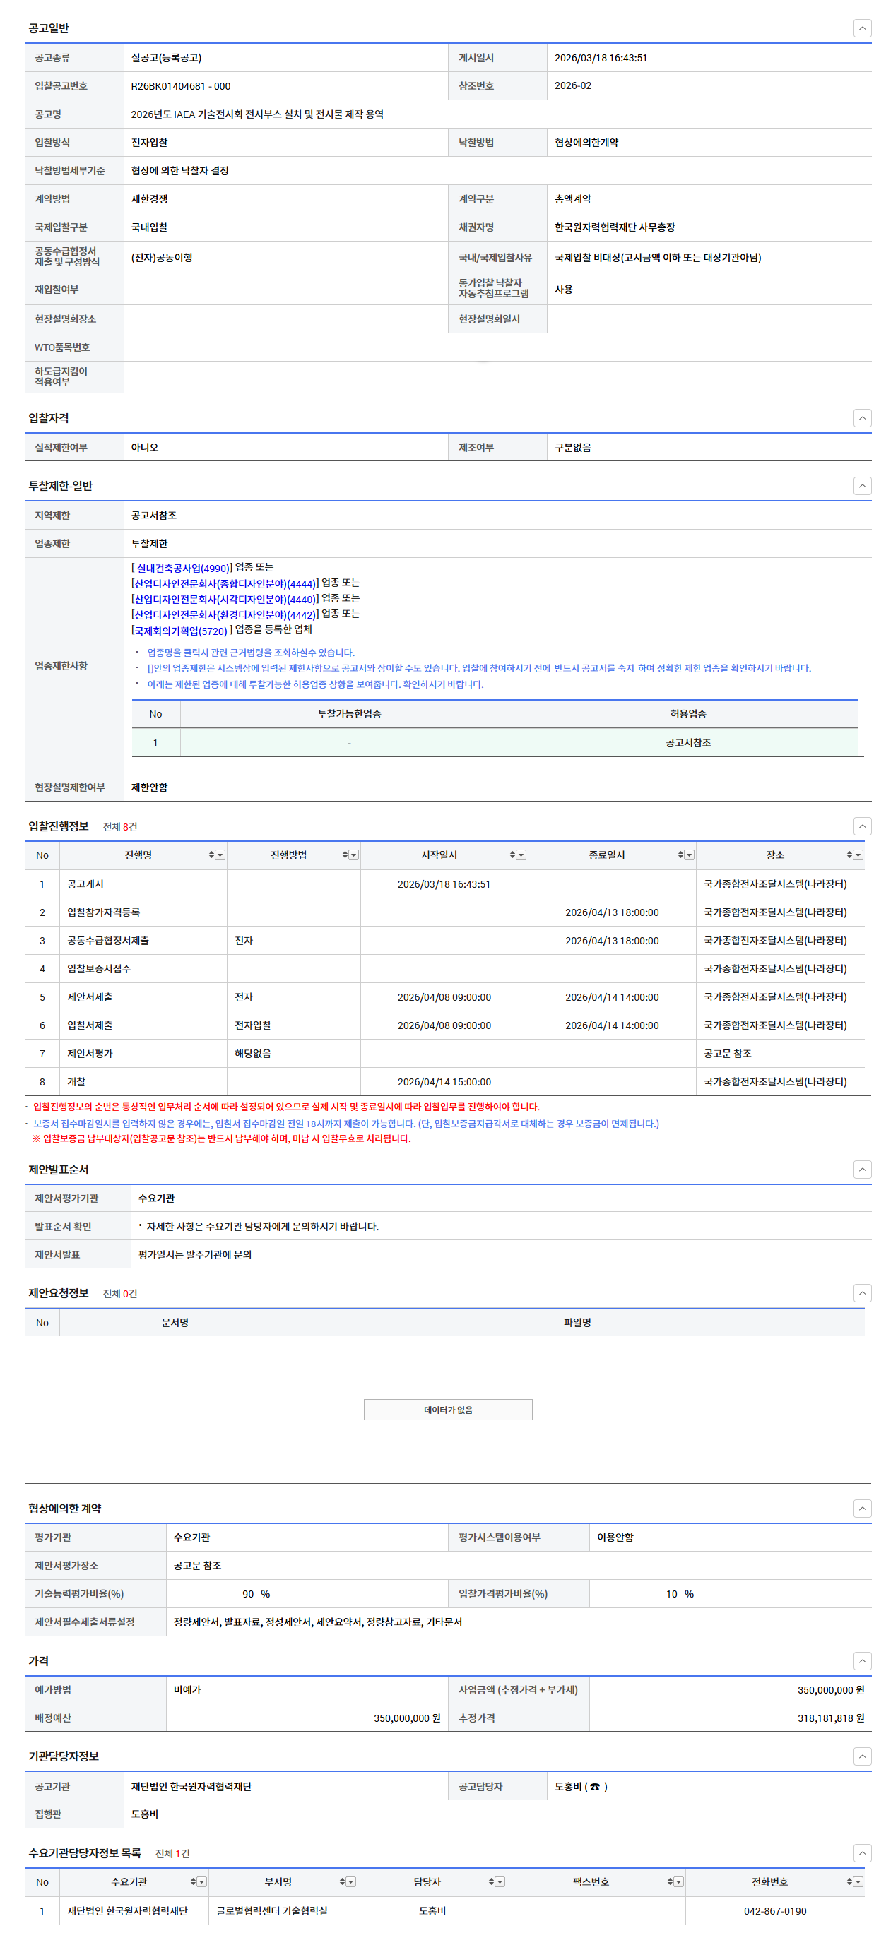The width and height of the screenshot is (886, 1957).
Task: Click 산업디자인전문회사(시각디자인분야)(4440) link
Action: click(225, 600)
